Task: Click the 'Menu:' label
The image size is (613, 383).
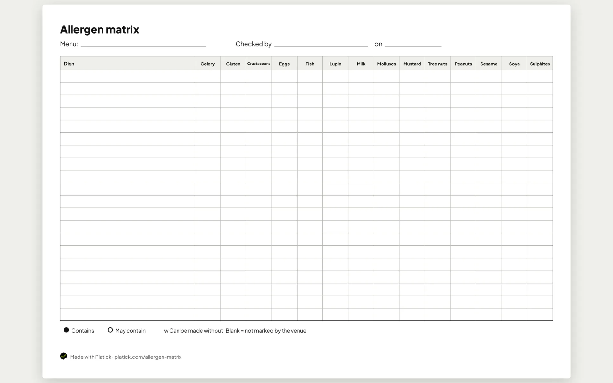Action: pos(69,44)
